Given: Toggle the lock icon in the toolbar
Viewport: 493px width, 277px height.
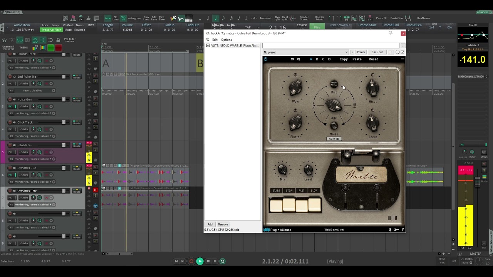Looking at the screenshot, I should point(58,40).
